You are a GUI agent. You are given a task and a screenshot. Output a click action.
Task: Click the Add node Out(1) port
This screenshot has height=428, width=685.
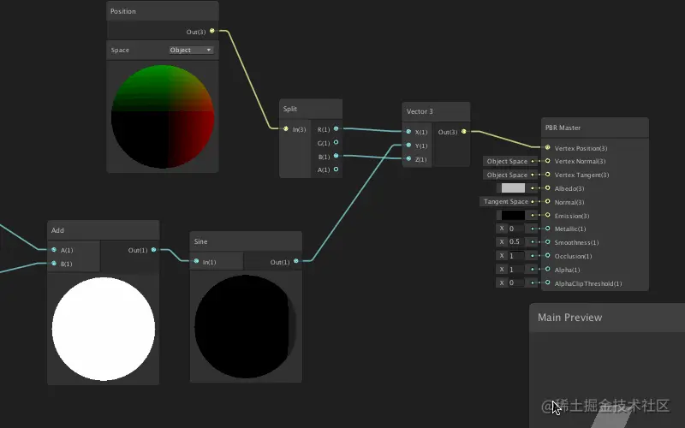click(154, 250)
